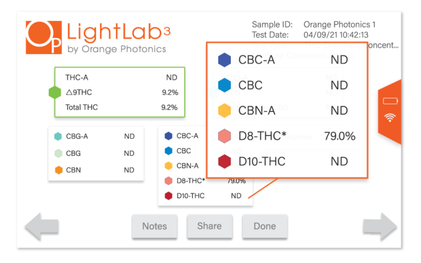Viewport: 421px width, 263px height.
Task: Click the dark blue CBC-A hexagon in zoomed panel
Action: [224, 59]
